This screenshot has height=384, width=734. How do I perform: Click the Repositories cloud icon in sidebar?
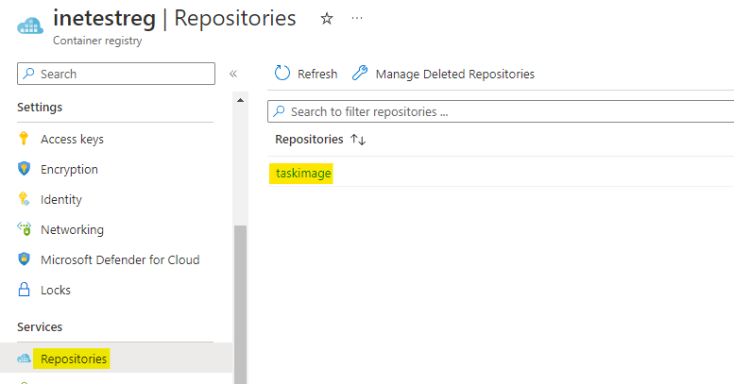tap(25, 359)
